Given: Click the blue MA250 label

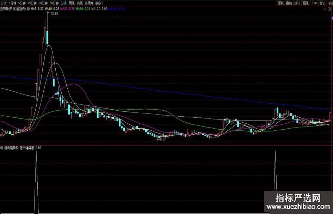Looking at the screenshot, I should point(117,9).
